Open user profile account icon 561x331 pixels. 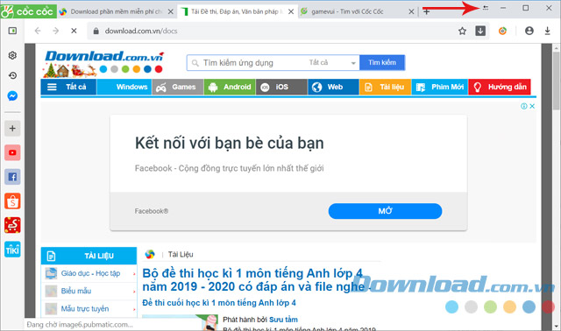pos(529,32)
